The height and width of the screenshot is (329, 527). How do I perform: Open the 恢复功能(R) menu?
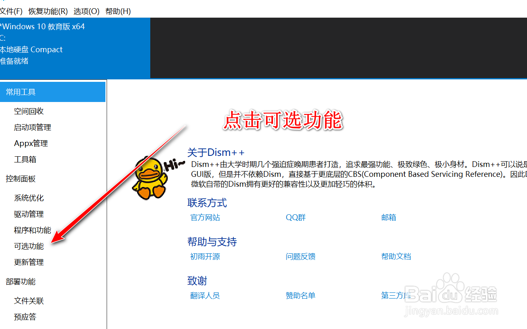click(48, 11)
